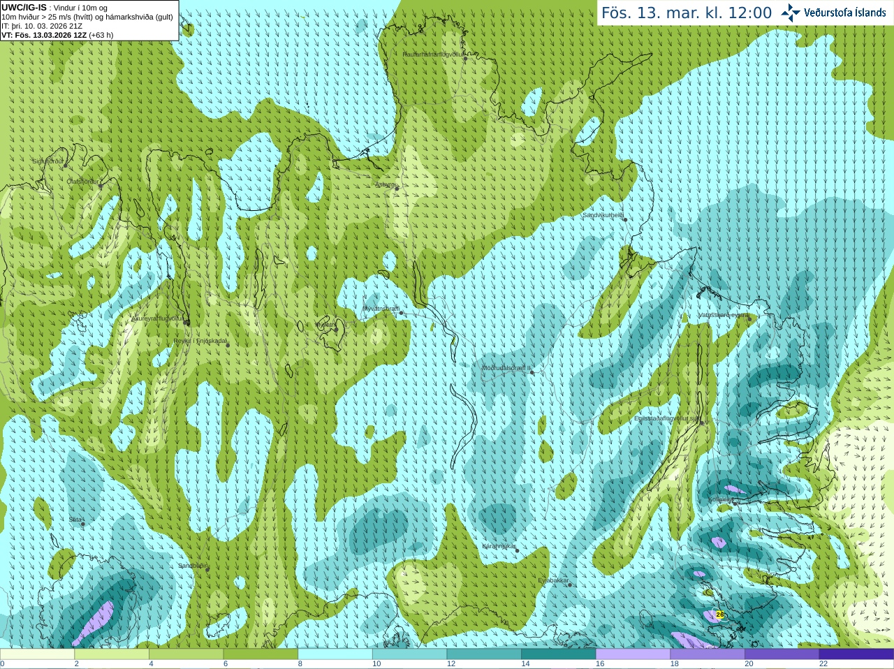Click the 6–8 m/s legend color
The width and height of the screenshot is (894, 669).
point(261,654)
